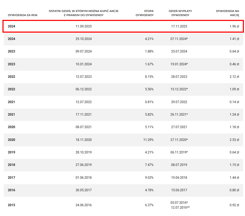Screen dimensions: 245x216
Task: Click the "Dzień wypłaty dywidendy" column header
Action: [x=179, y=13]
